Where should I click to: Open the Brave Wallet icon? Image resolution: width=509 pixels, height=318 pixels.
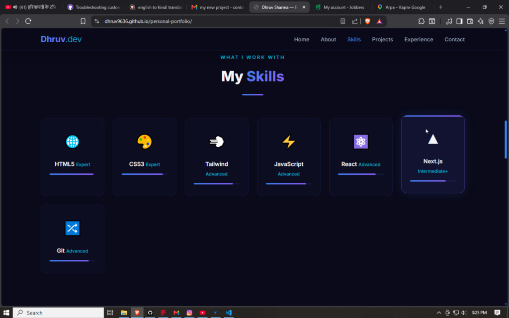470,21
